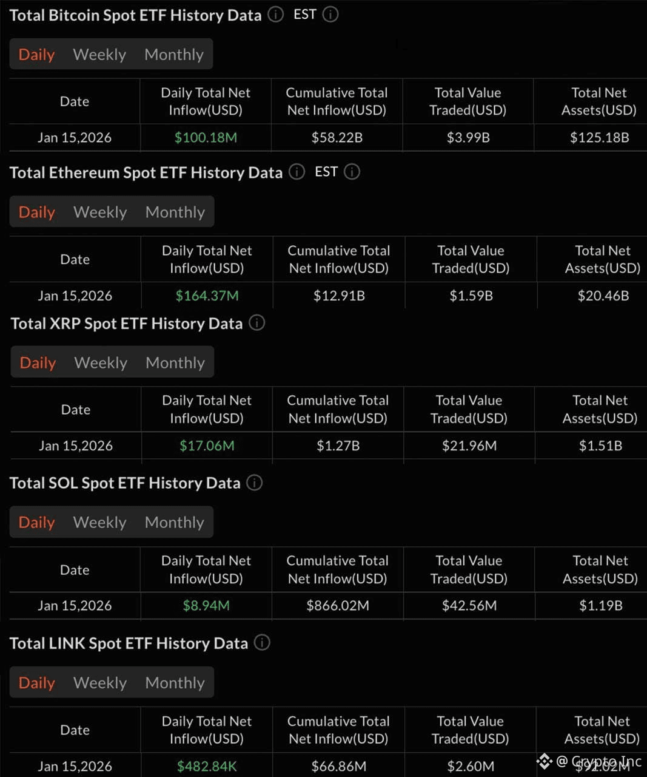Show Monthly view for XRP ETF

click(x=175, y=363)
